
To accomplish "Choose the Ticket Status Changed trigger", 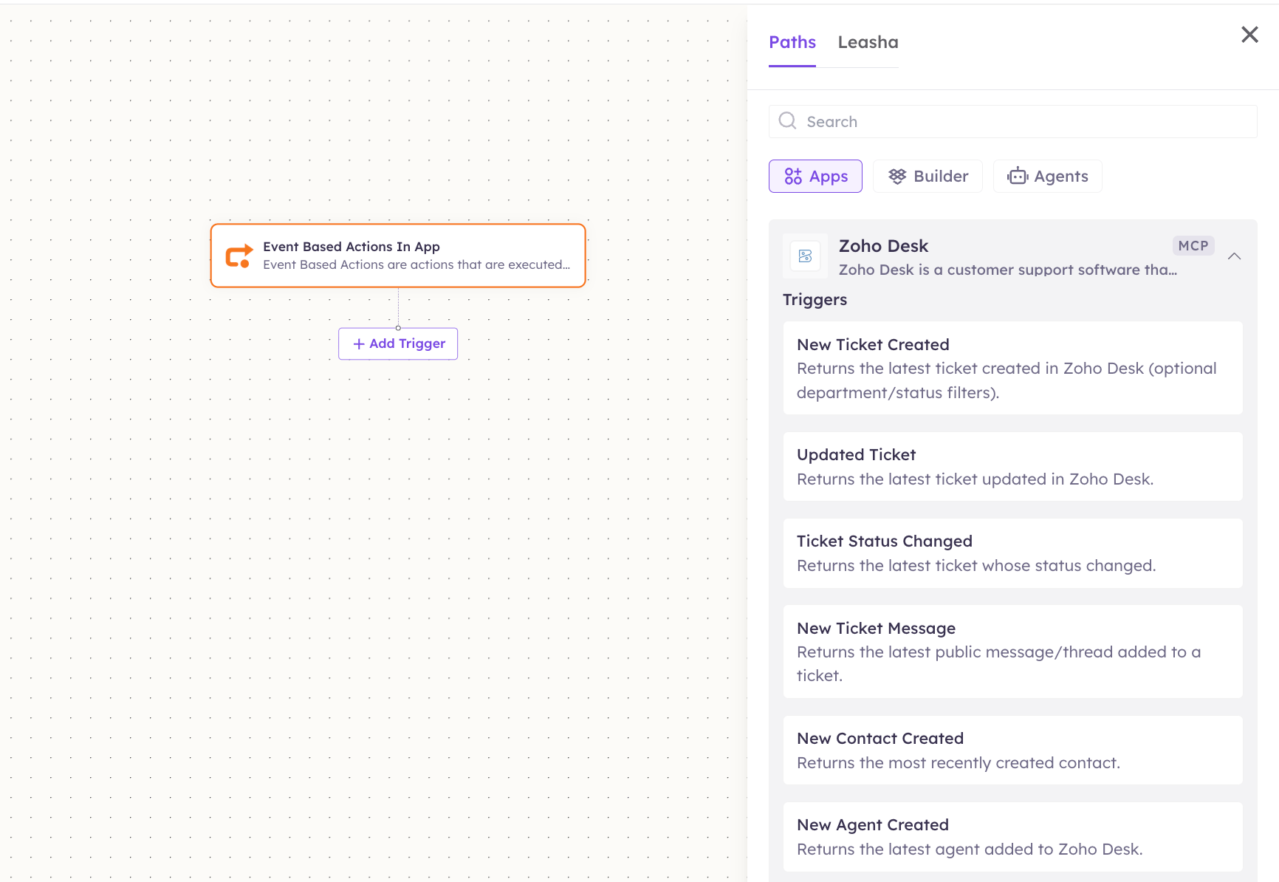I will click(1012, 553).
